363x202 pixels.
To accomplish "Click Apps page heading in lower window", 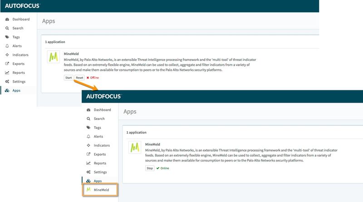I will [130, 112].
